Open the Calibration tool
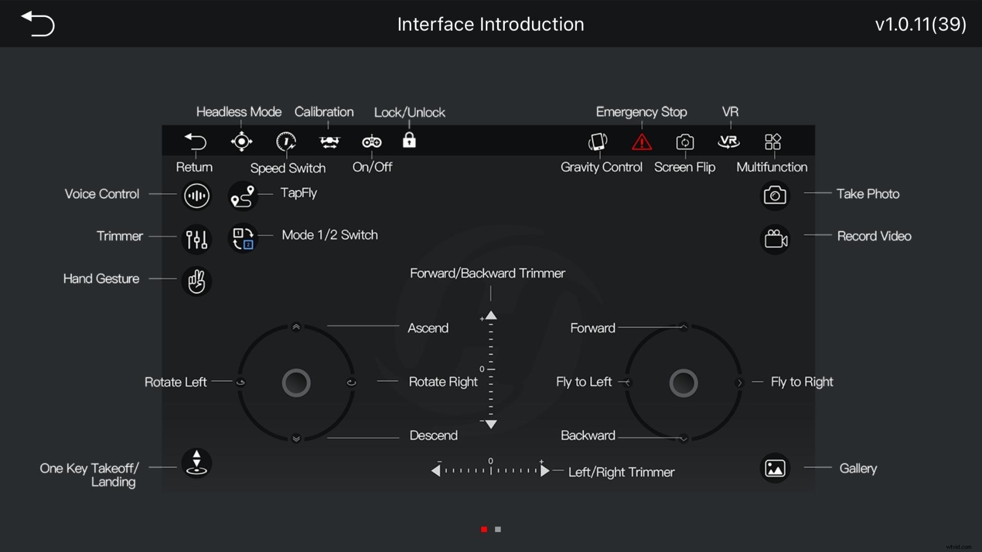The image size is (982, 552). (x=329, y=142)
